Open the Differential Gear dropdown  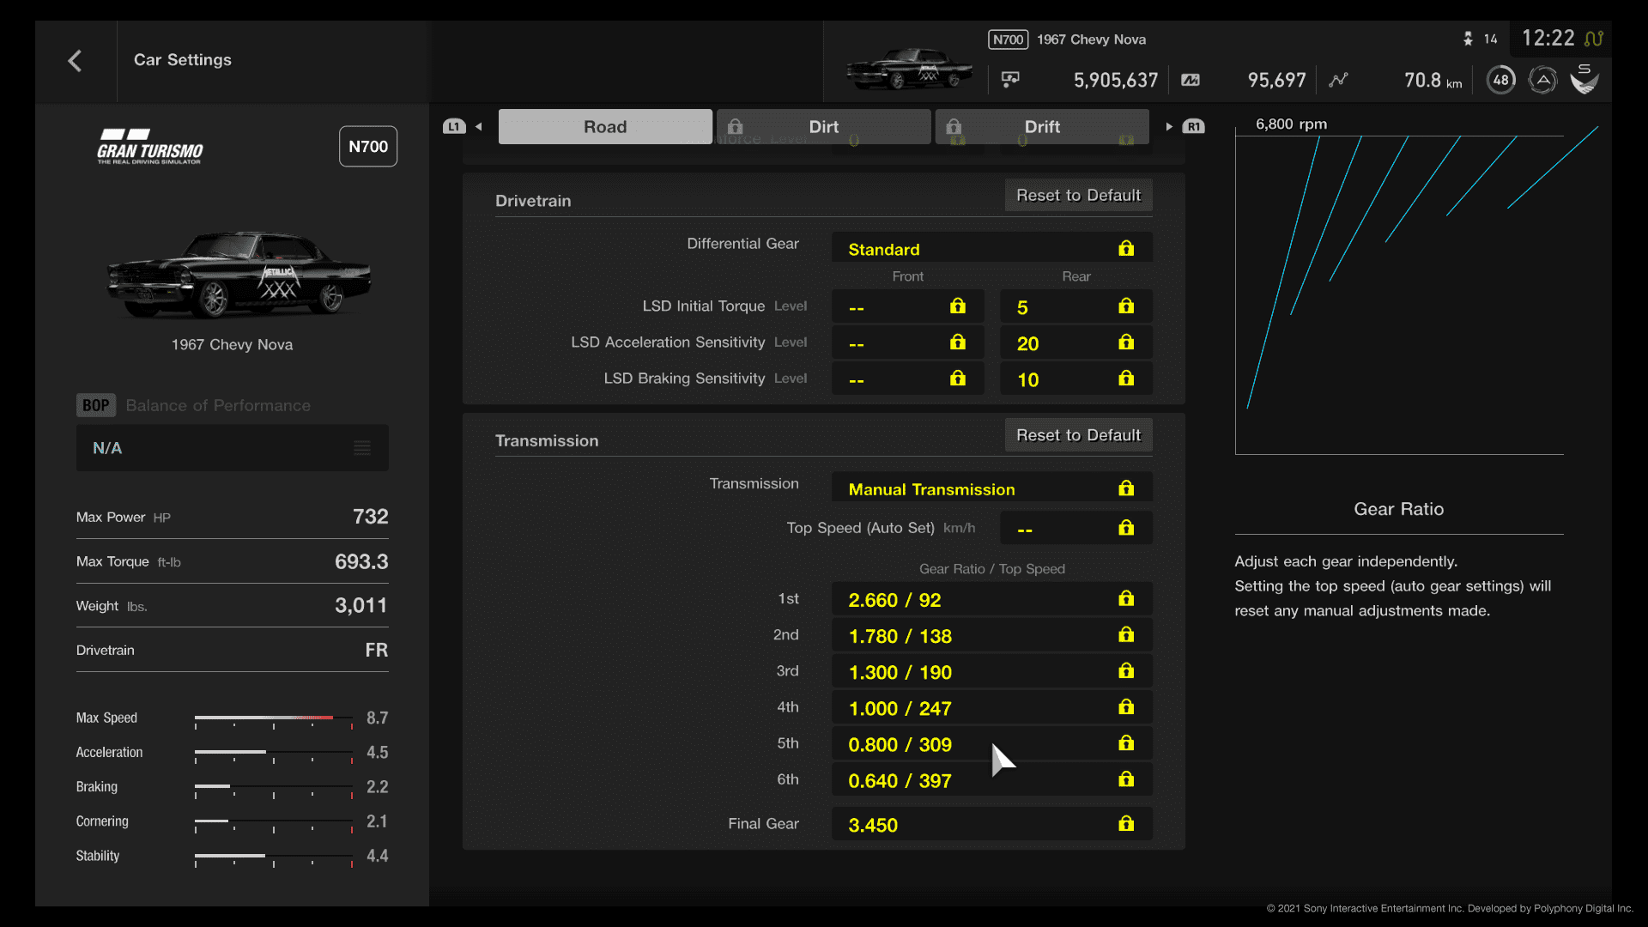pos(991,249)
